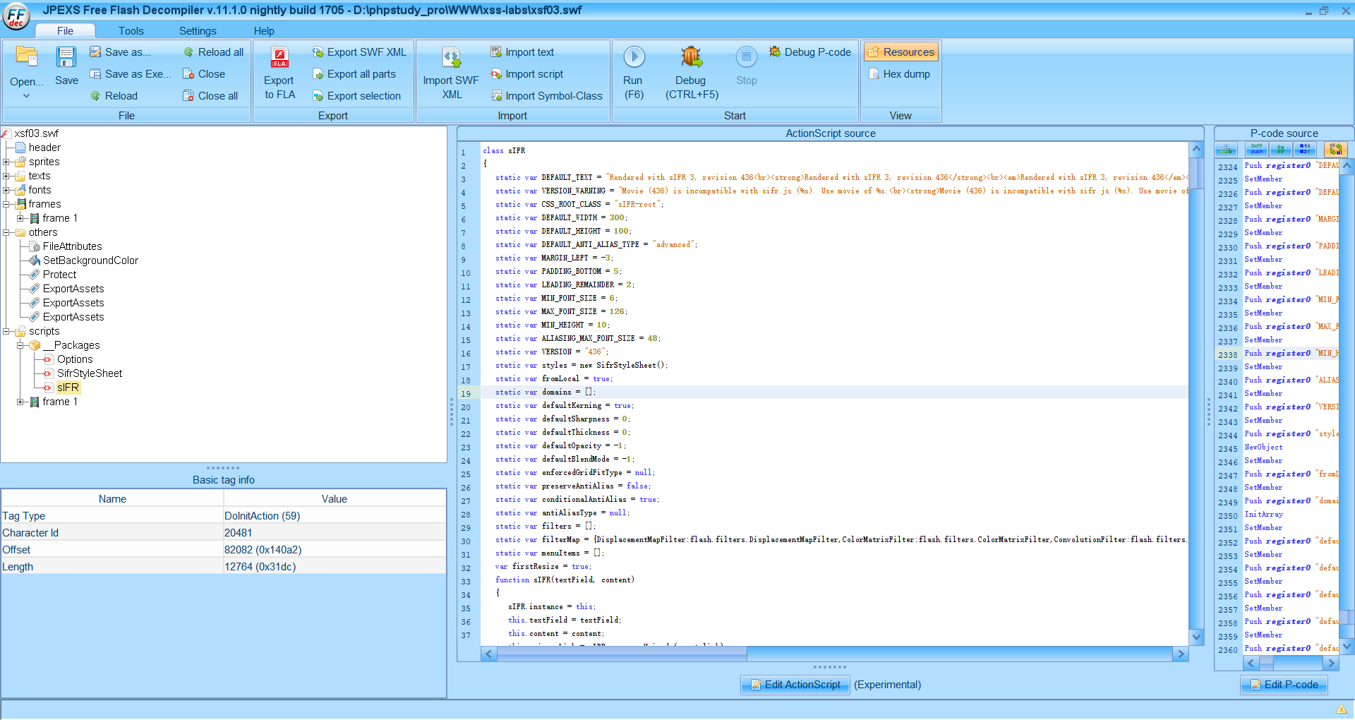Switch to the File ribbon tab
Viewport: 1355px width, 720px height.
tap(65, 30)
